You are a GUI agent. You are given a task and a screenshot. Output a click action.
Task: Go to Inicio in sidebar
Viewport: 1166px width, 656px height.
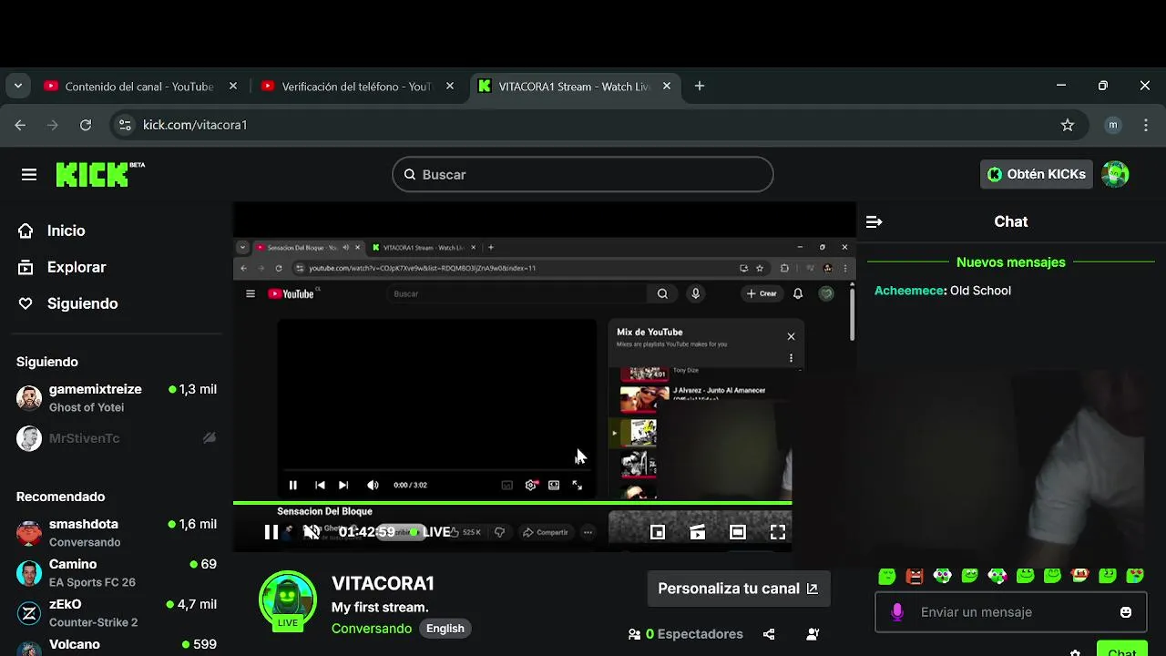point(52,231)
